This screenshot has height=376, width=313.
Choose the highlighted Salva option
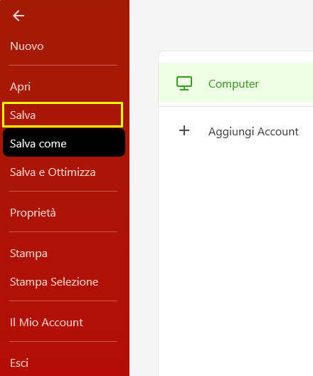[x=63, y=115]
